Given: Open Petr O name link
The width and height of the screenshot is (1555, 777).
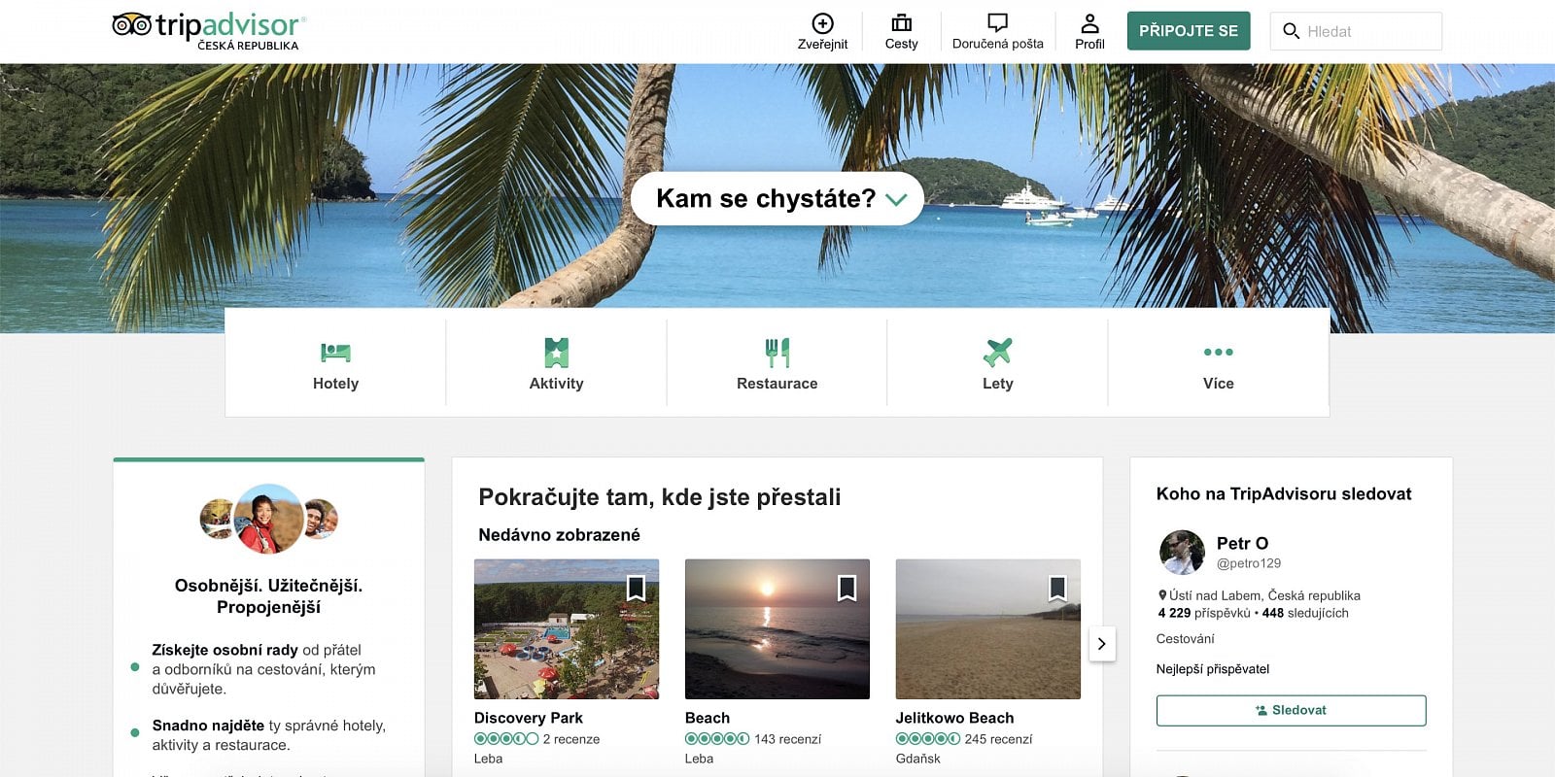Looking at the screenshot, I should [1242, 543].
